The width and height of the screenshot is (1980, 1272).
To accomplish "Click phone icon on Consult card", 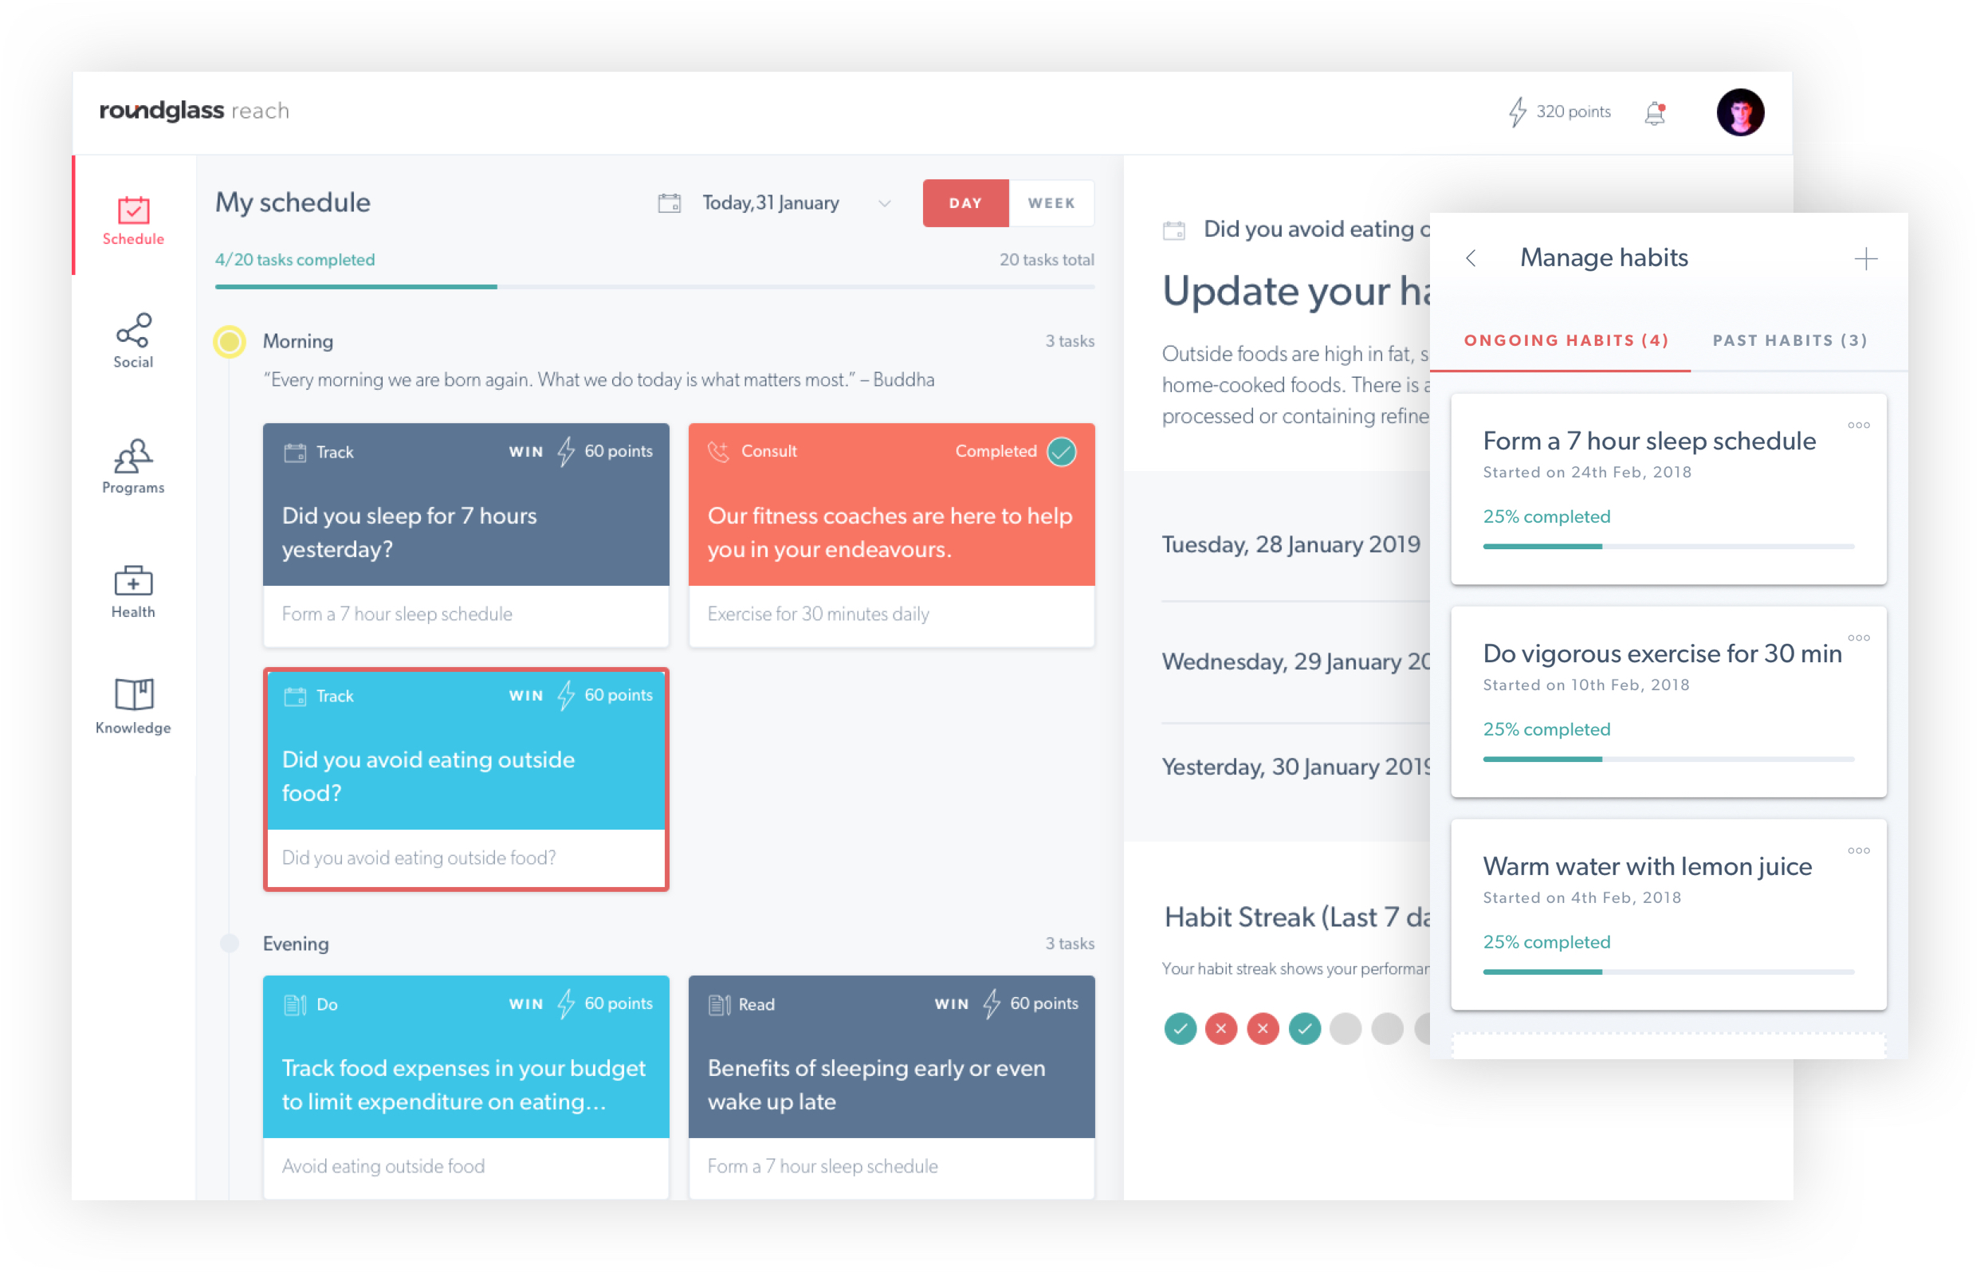I will click(x=718, y=452).
